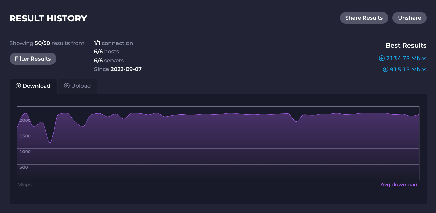The height and width of the screenshot is (213, 436).
Task: Click the Share Results button
Action: click(x=364, y=18)
